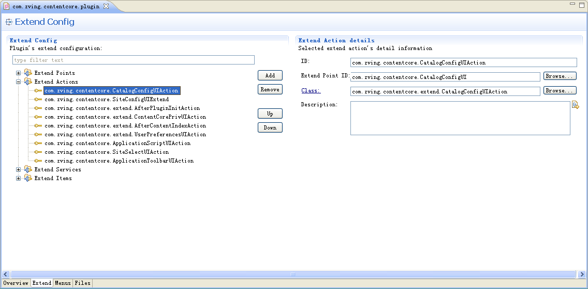The height and width of the screenshot is (289, 588).
Task: Open the Menus tab
Action: pos(63,283)
